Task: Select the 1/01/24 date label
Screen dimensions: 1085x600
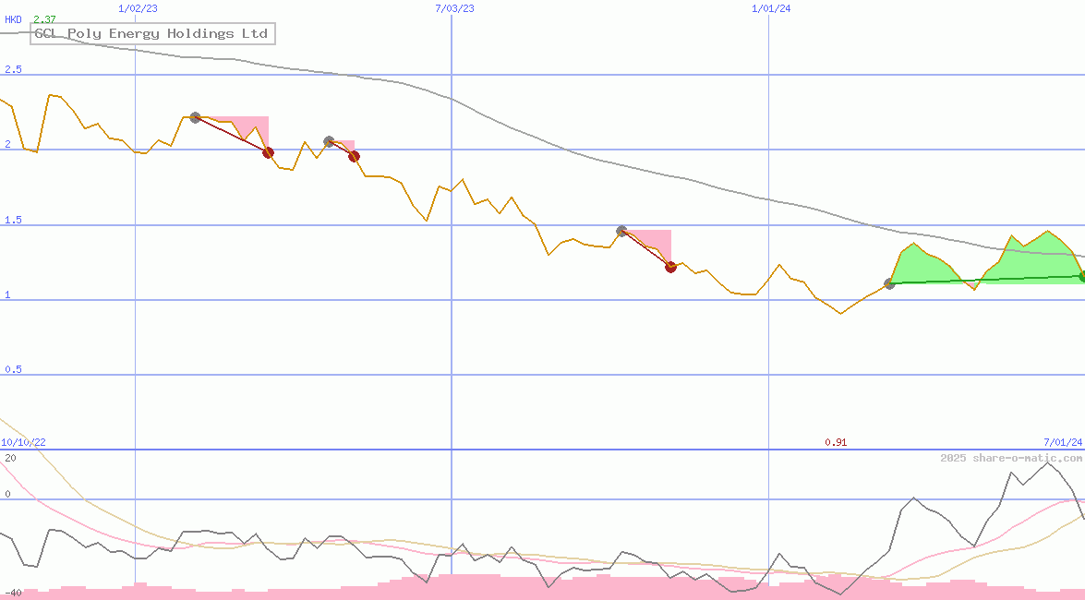Action: [771, 8]
